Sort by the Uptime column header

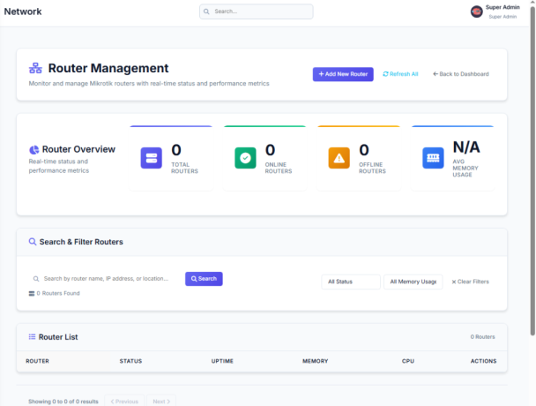click(x=222, y=361)
